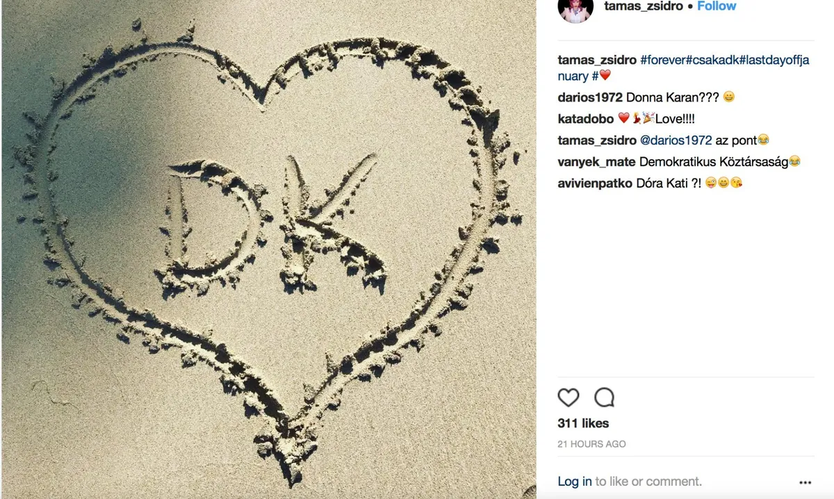This screenshot has width=834, height=499.
Task: Click the DK heart sand photo
Action: pyautogui.click(x=268, y=250)
